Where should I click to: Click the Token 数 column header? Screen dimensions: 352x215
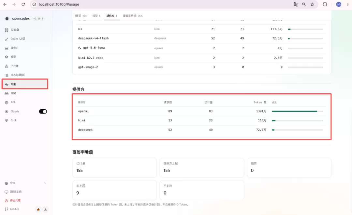click(260, 102)
